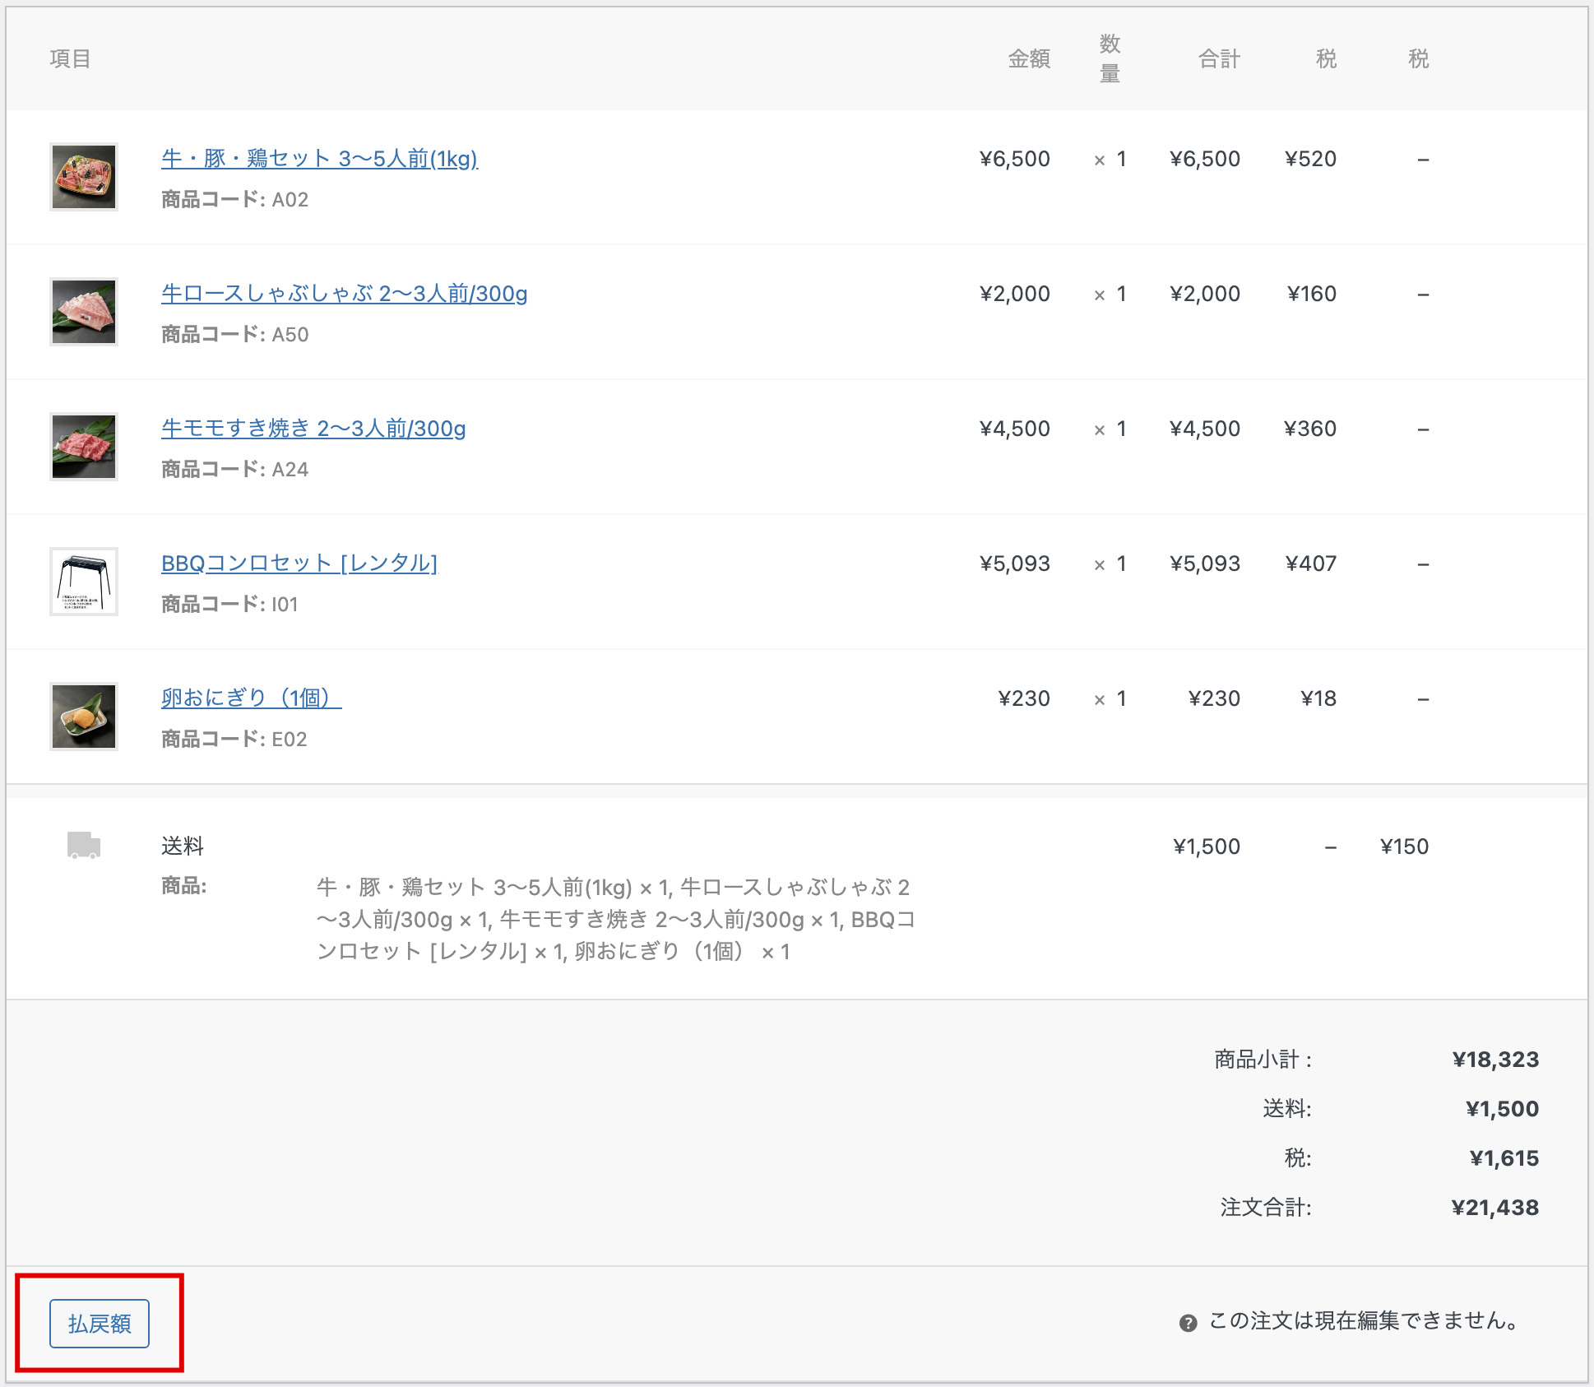Click the 注文合計 amount ¥21,438

point(1494,1208)
